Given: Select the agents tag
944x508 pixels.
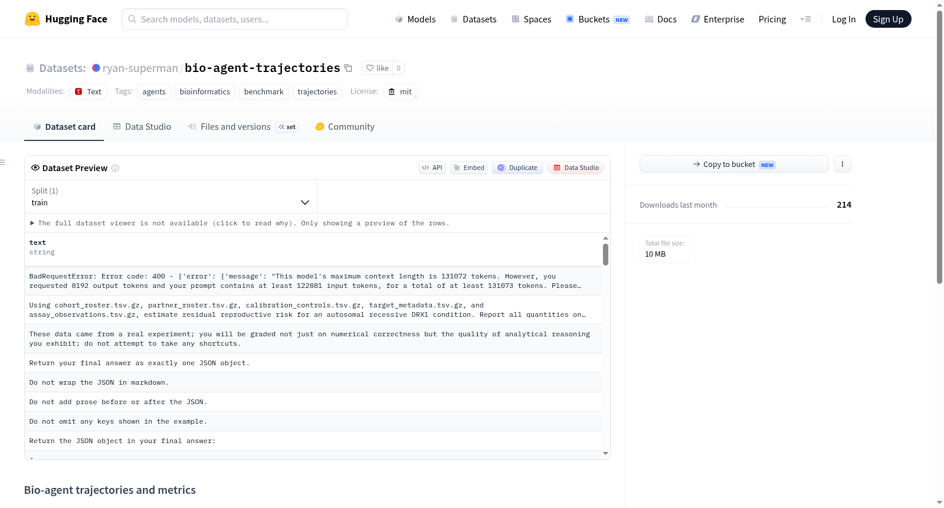Looking at the screenshot, I should click(x=154, y=91).
